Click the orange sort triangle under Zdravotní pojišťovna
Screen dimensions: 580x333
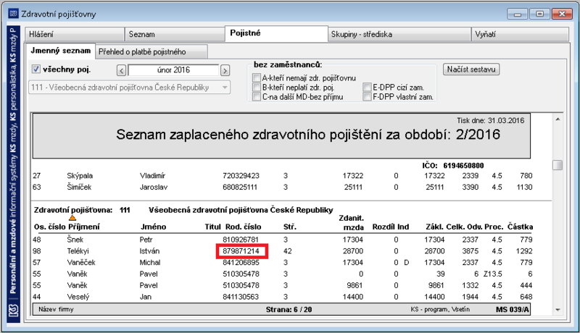click(x=72, y=218)
